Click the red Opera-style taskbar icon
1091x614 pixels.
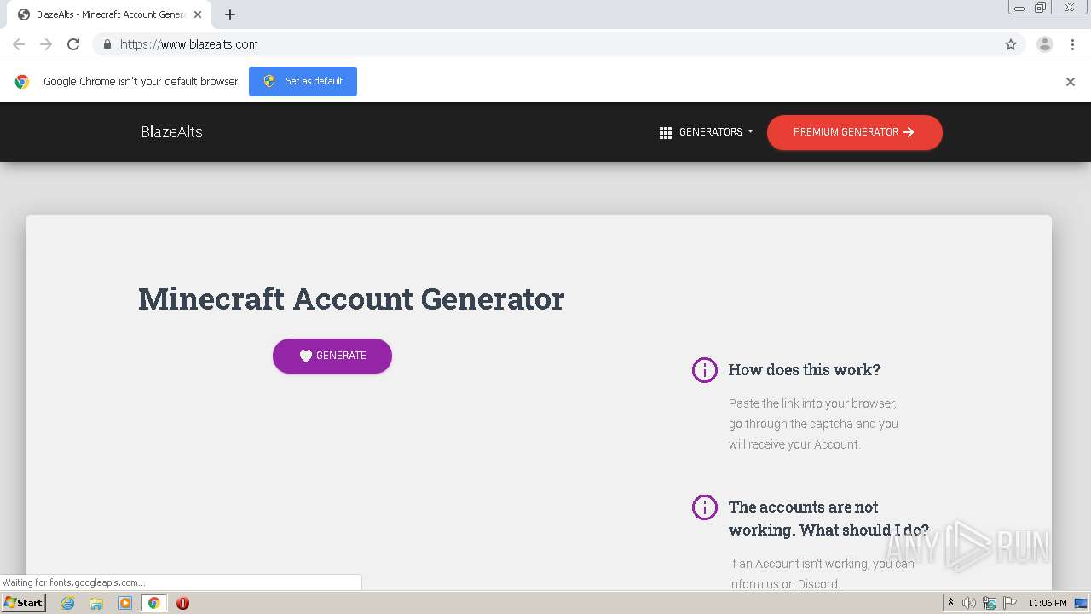(x=182, y=603)
